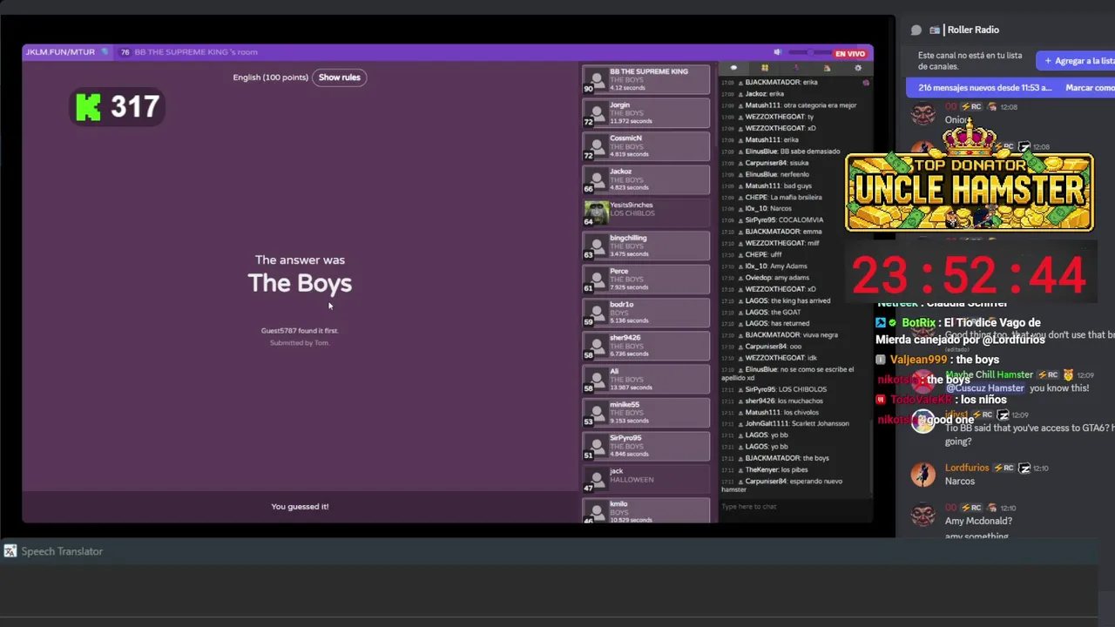Click the Kick logo icon
The image size is (1115, 627).
pyautogui.click(x=88, y=107)
